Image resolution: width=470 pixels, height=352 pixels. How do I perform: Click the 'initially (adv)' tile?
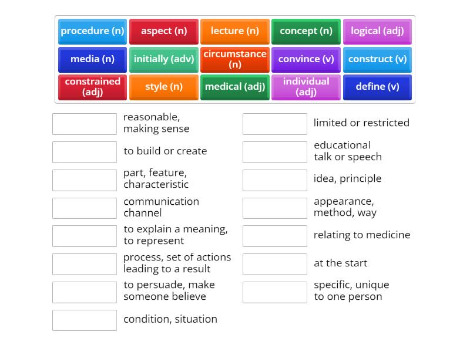163,59
